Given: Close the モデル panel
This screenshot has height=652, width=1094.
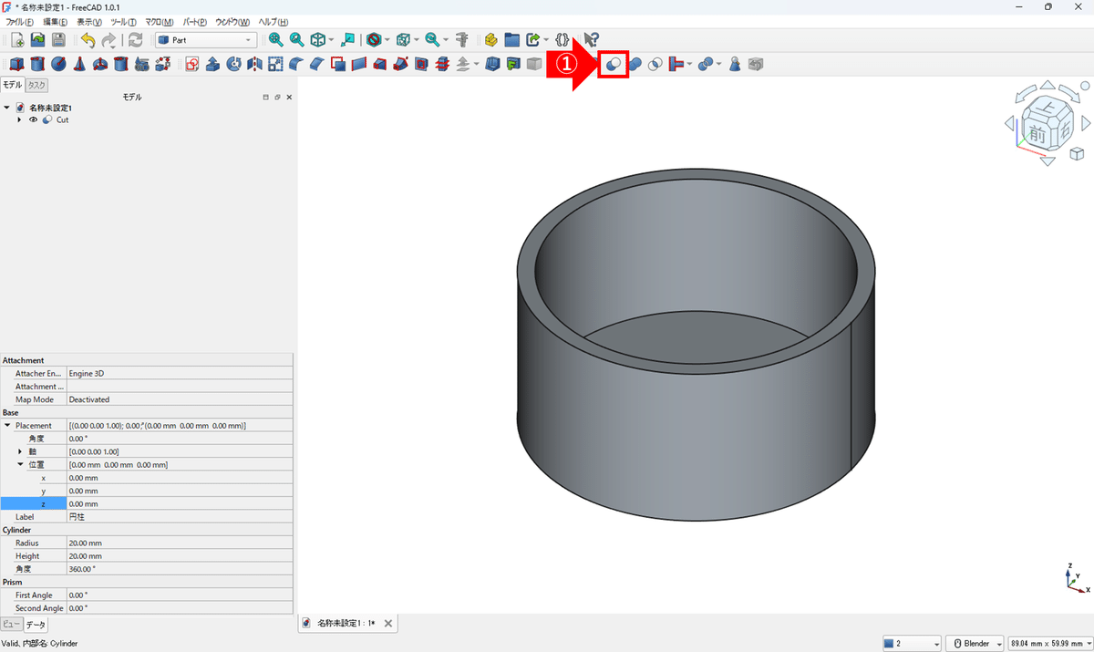Looking at the screenshot, I should coord(289,97).
